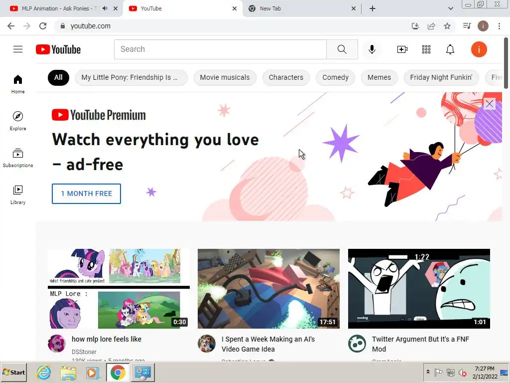Select the Memes filter chip

click(379, 77)
